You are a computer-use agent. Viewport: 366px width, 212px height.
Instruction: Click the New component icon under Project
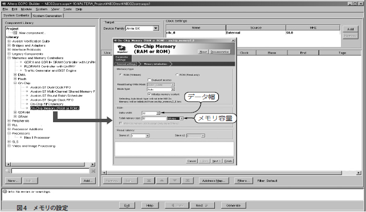point(15,33)
